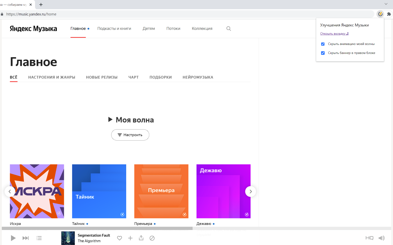Viewport: 393px width, 245px height.
Task: Open the Искра playlist cover
Action: point(37,191)
